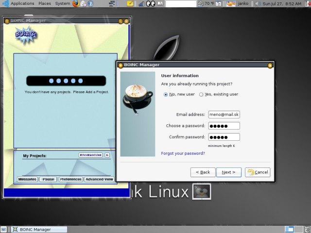Click 'You don't have any projects' message
The height and width of the screenshot is (233, 311).
(67, 92)
